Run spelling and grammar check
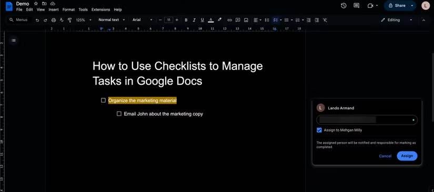434x192 pixels. tap(62, 20)
